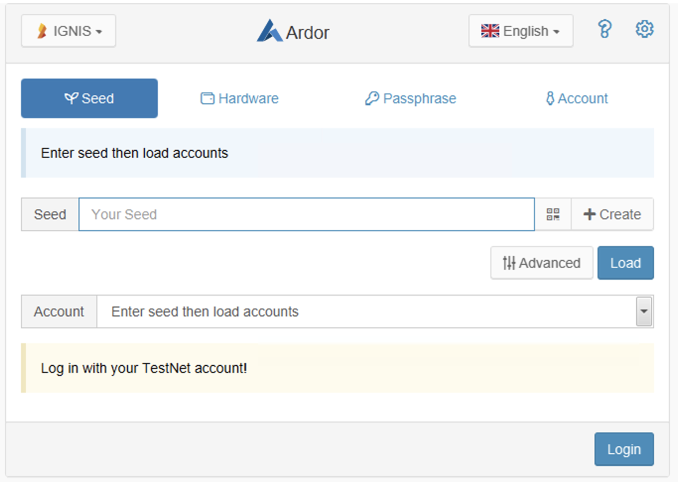Switch to the Passphrase tab
This screenshot has width=678, height=482.
tap(410, 98)
